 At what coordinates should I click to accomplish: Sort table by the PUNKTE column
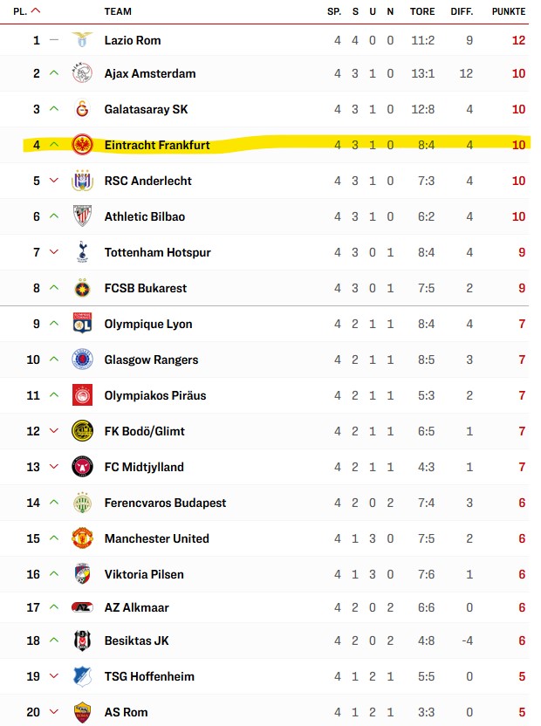[508, 11]
